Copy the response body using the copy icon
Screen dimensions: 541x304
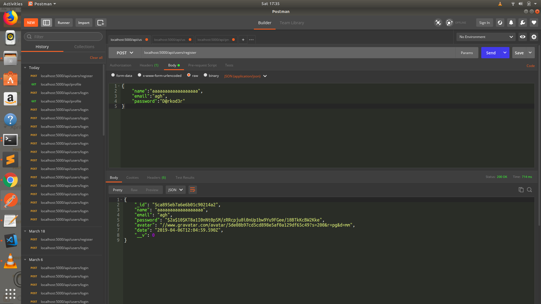pos(521,190)
